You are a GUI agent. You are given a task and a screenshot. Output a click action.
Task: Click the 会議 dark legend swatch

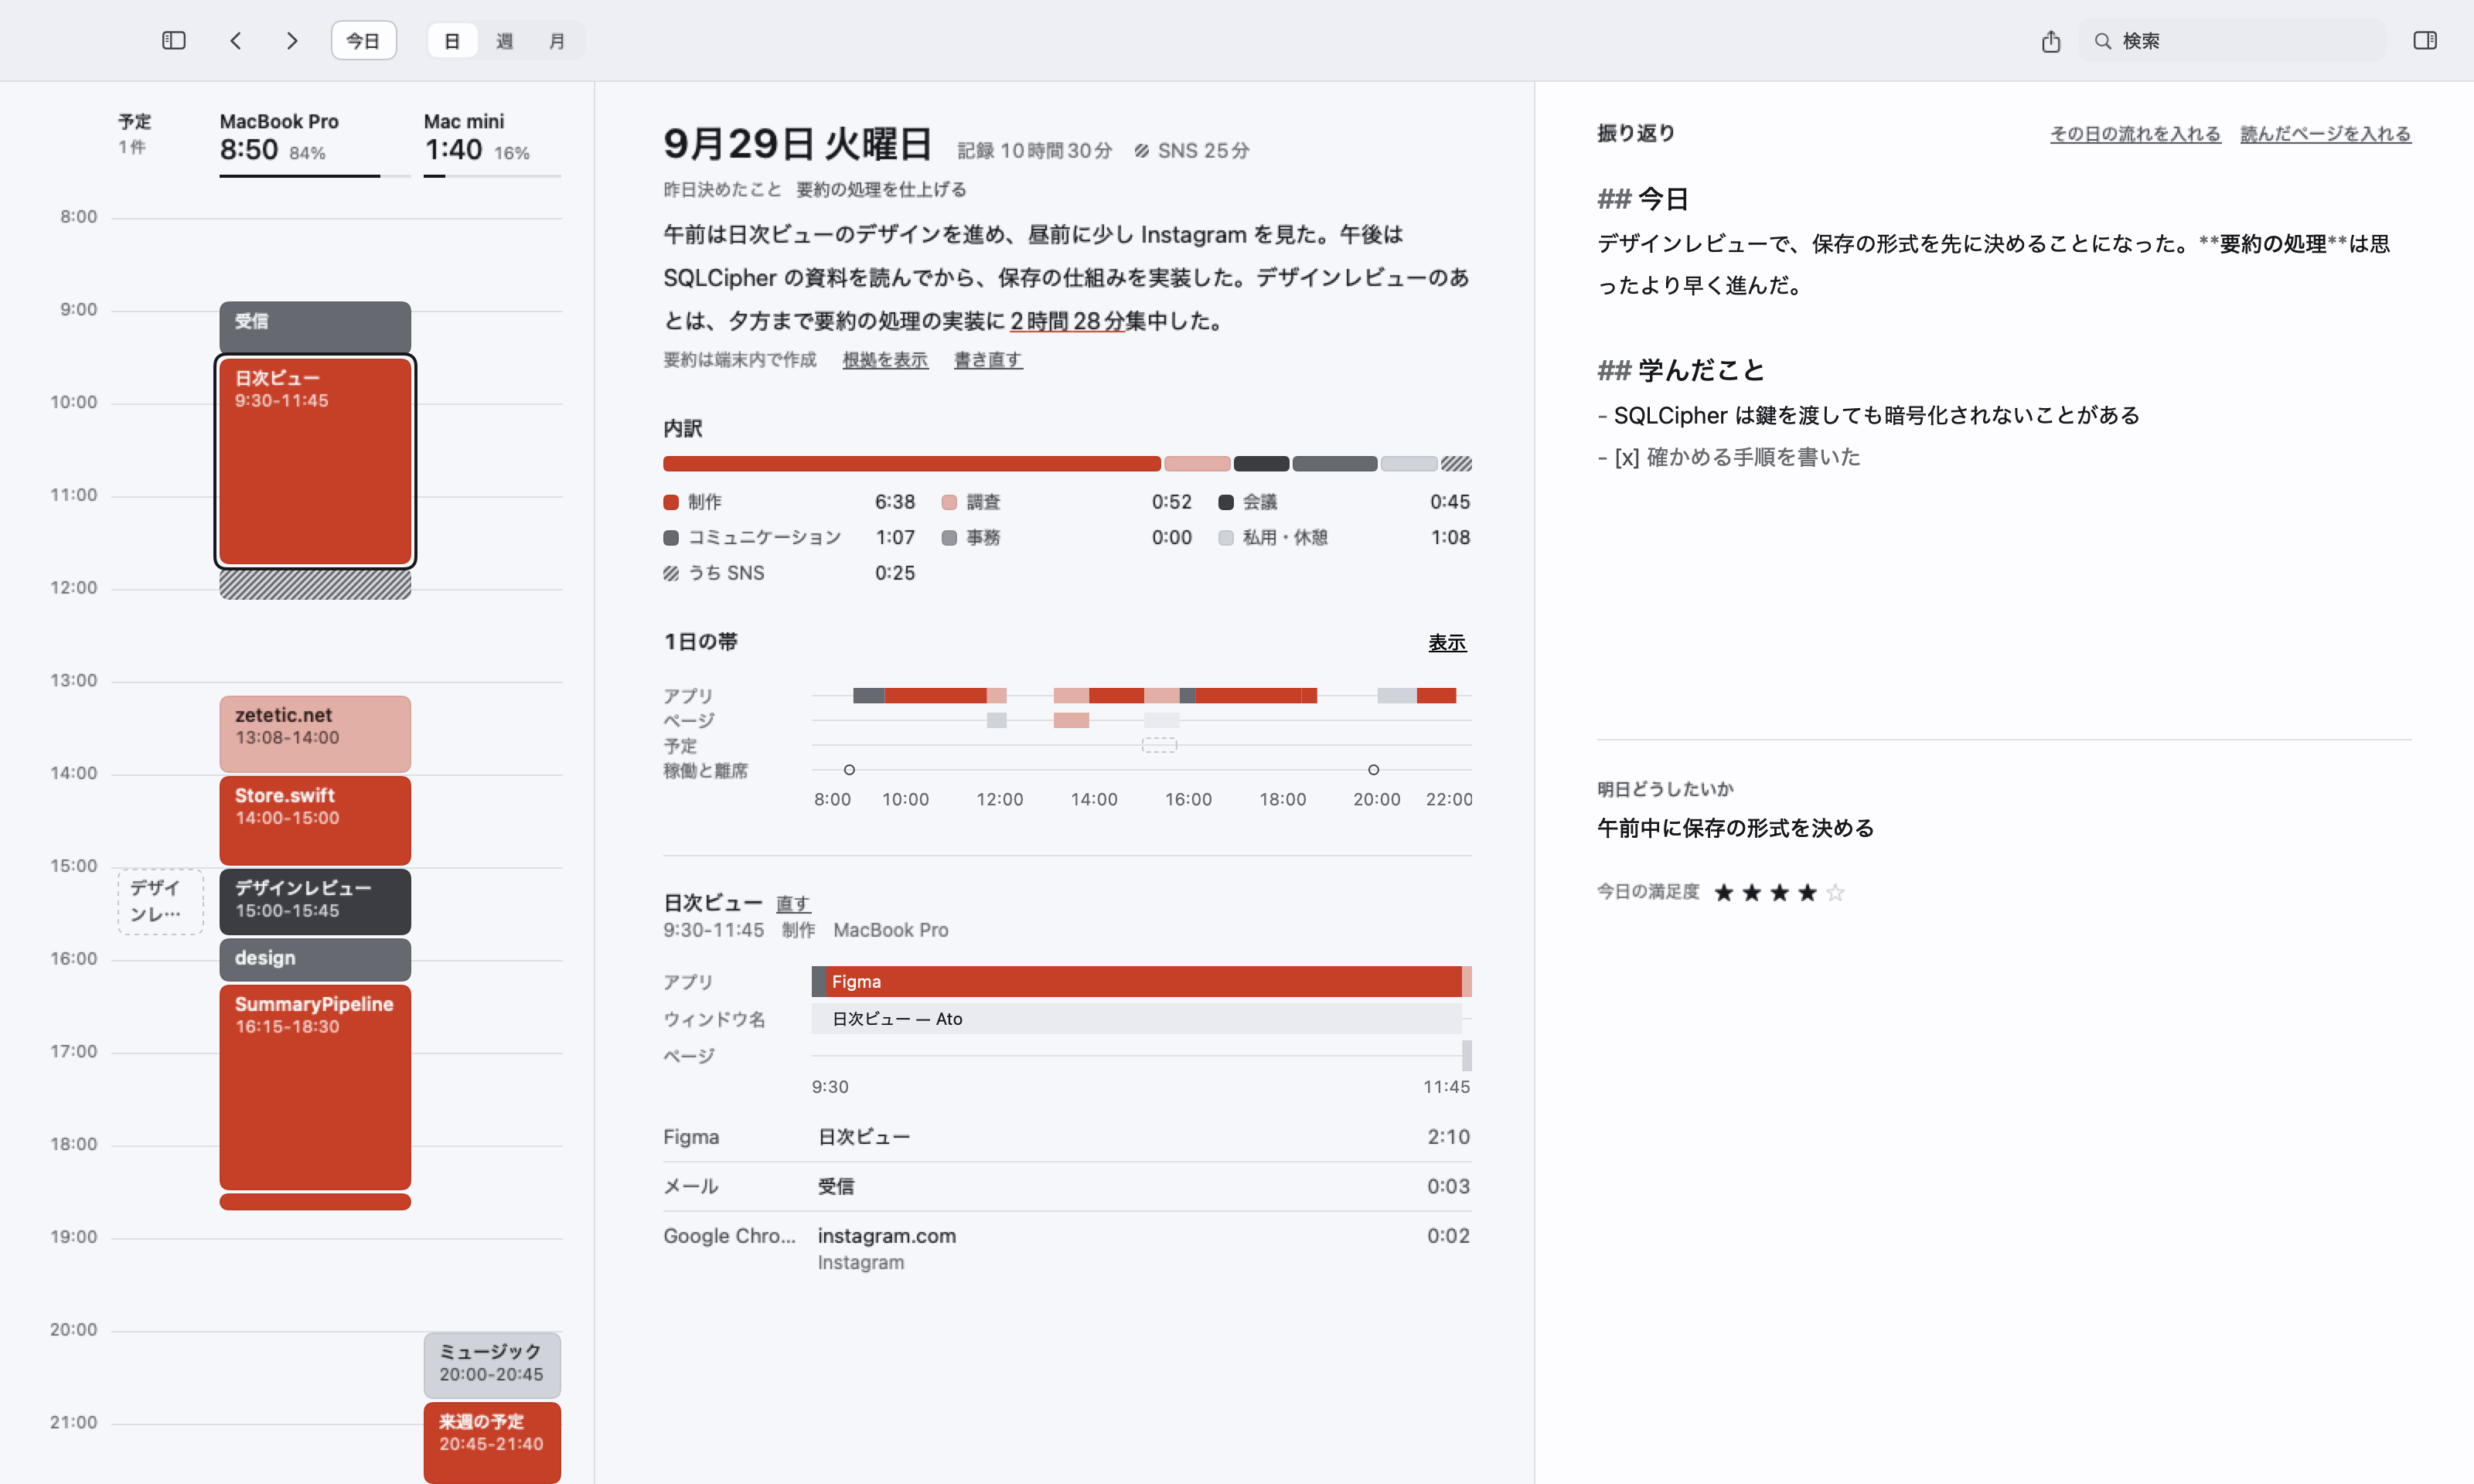1225,502
